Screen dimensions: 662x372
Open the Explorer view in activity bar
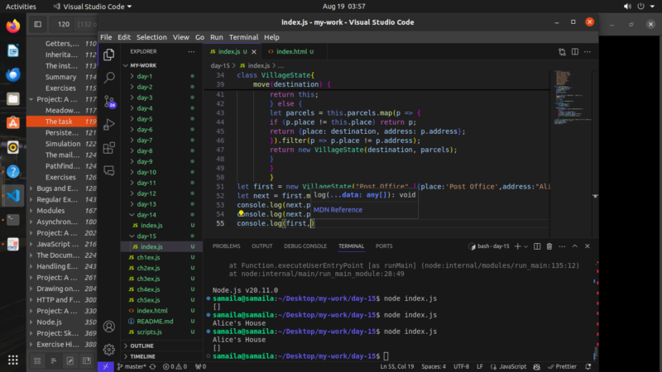point(109,55)
